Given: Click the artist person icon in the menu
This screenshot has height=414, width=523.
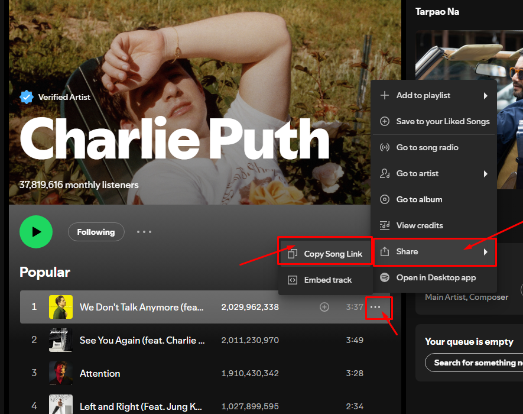Looking at the screenshot, I should 385,173.
